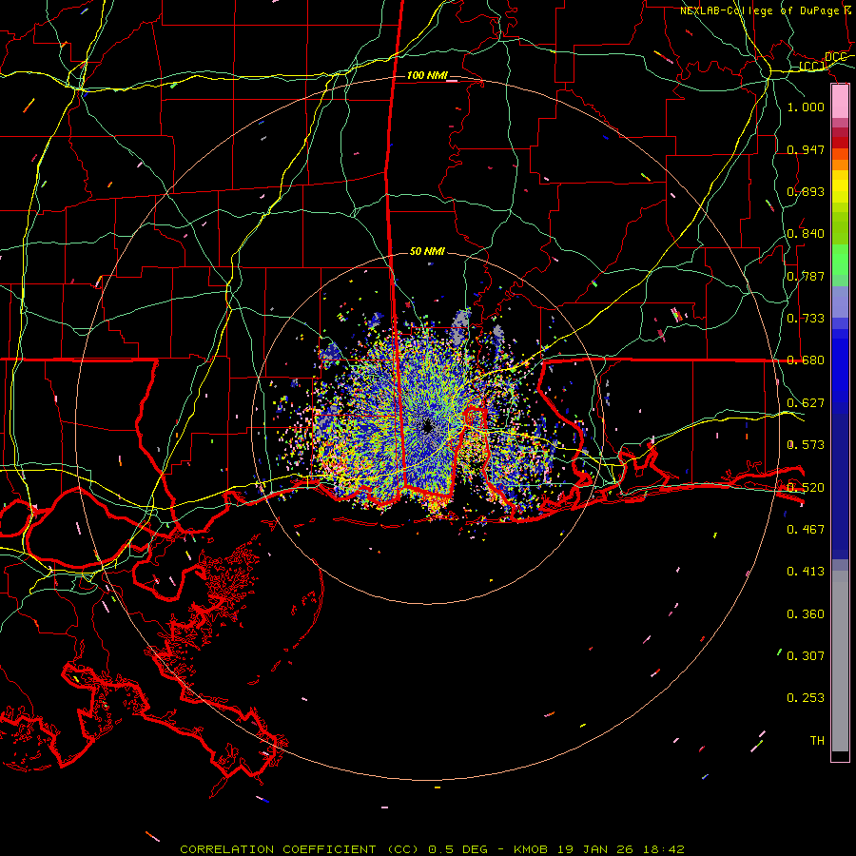Click the KMOB 19 JAN 26 18:42 timestamp
856x856 pixels.
point(599,849)
